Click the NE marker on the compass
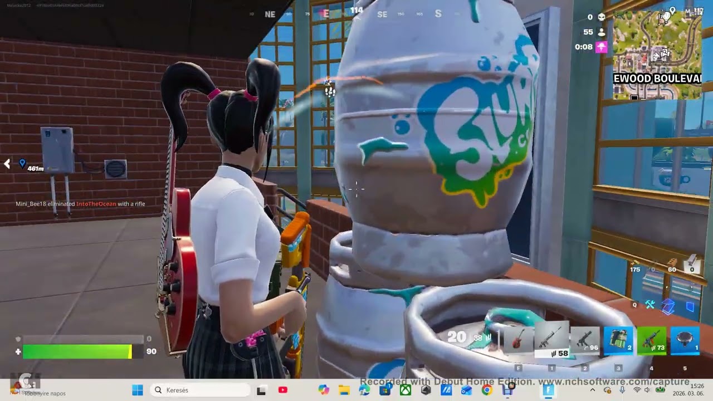The image size is (713, 401). coord(270,14)
